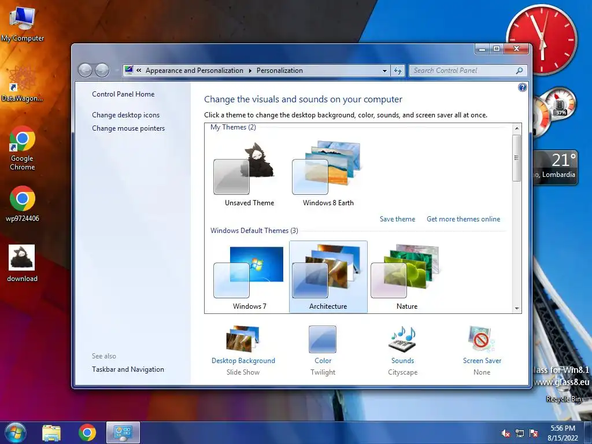Open the Action Center flag icon
The image size is (592, 444).
tap(534, 434)
